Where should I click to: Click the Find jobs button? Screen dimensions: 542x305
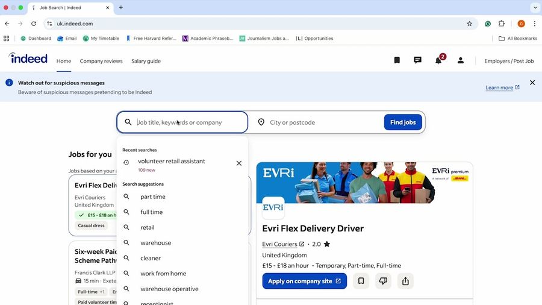(403, 122)
